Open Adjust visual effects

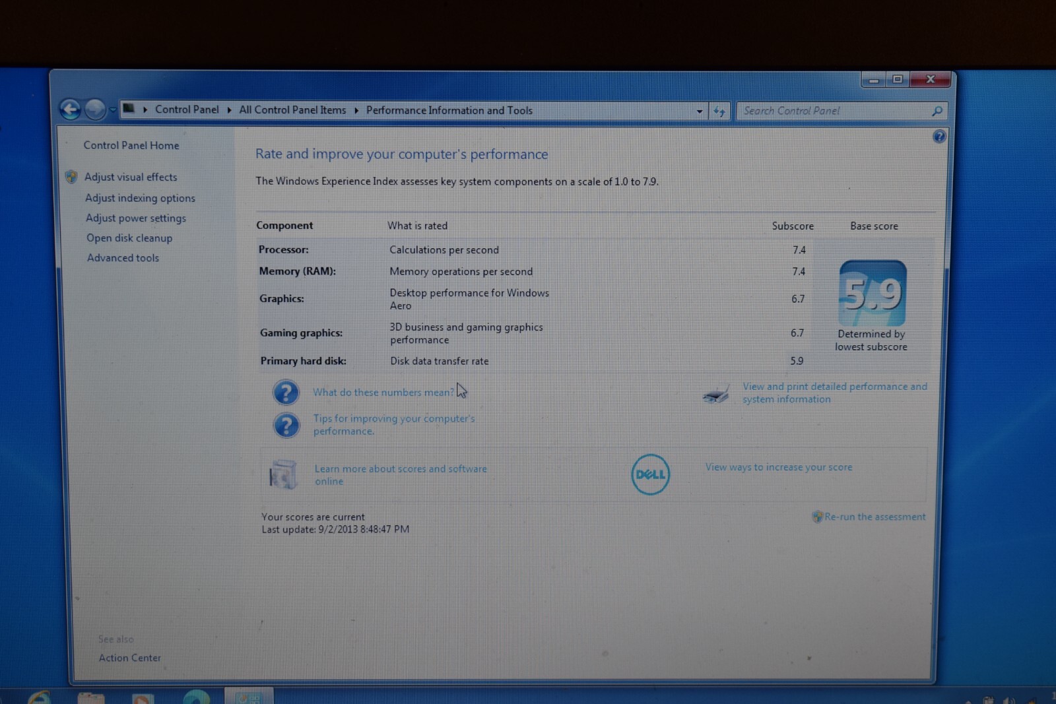pos(131,177)
